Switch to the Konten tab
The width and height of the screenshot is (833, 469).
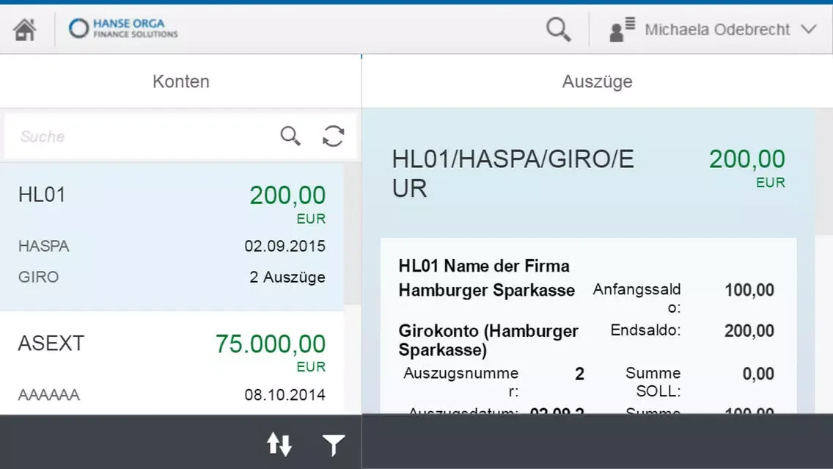pos(180,81)
